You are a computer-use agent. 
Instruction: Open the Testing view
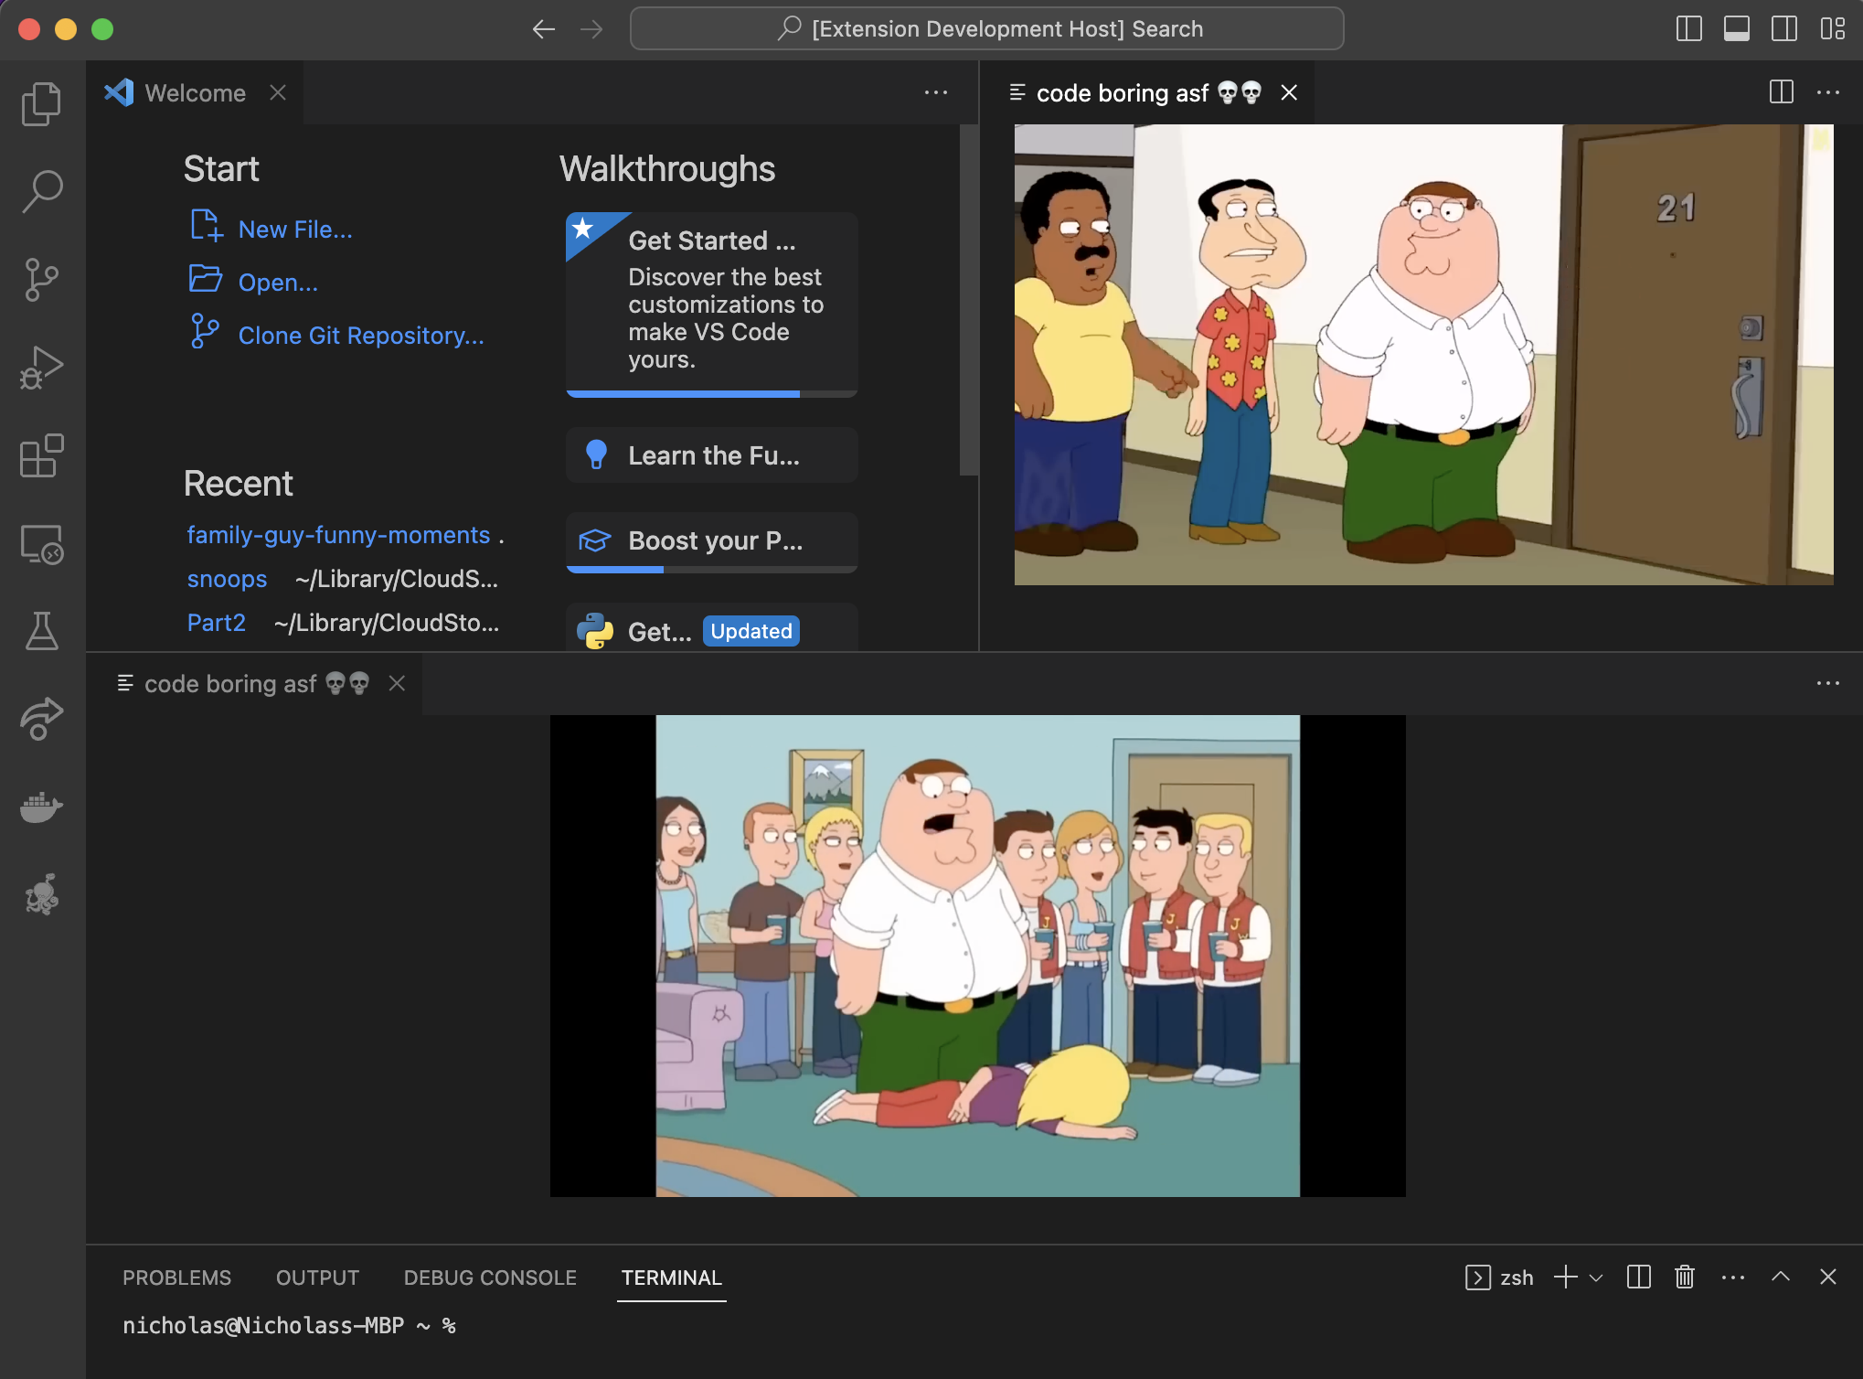pos(40,630)
